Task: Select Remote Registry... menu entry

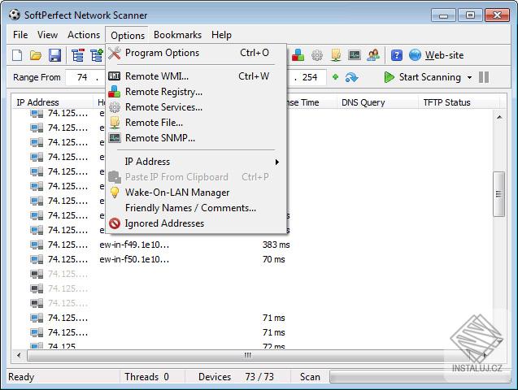Action: click(x=196, y=92)
